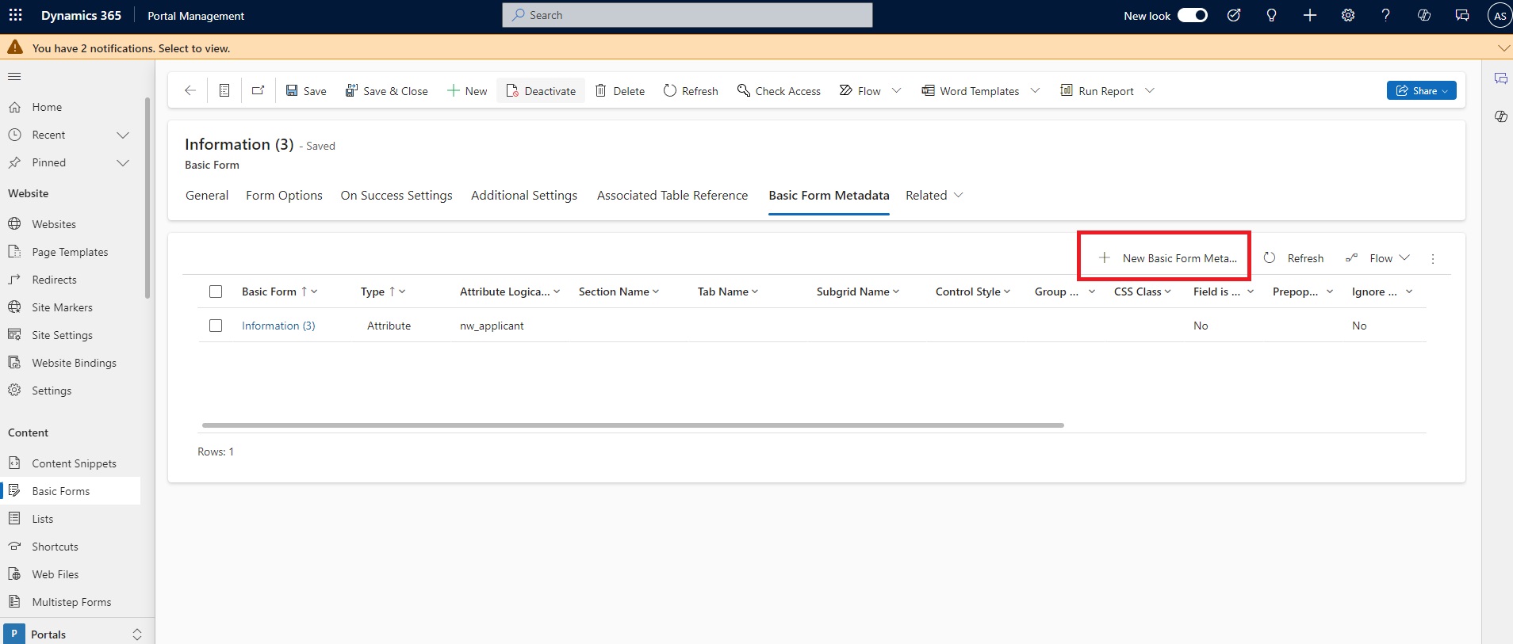The height and width of the screenshot is (644, 1513).
Task: Collapse the site map hamburger menu
Action: coord(14,77)
